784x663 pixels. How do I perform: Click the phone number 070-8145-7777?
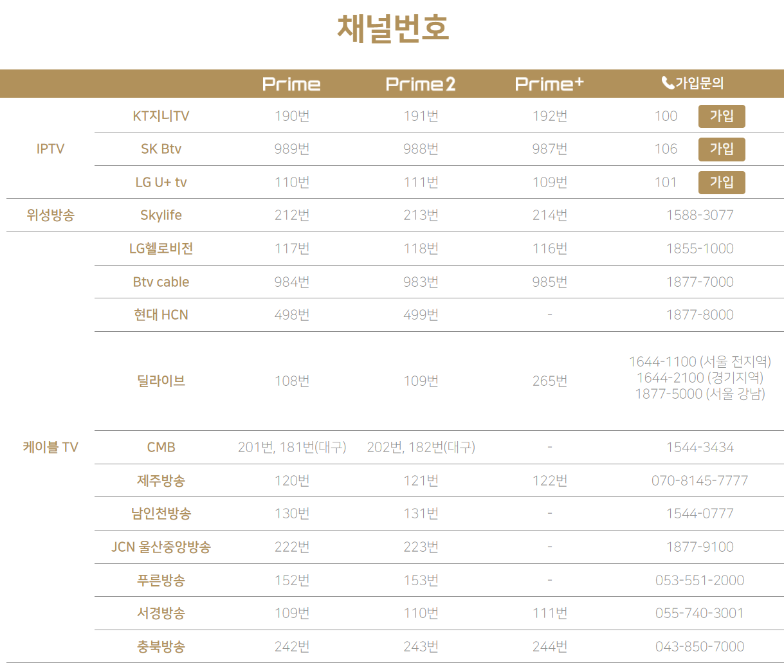pos(700,481)
